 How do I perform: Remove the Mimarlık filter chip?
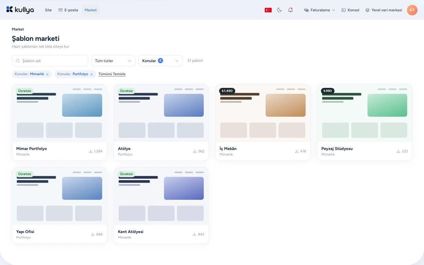pos(47,74)
